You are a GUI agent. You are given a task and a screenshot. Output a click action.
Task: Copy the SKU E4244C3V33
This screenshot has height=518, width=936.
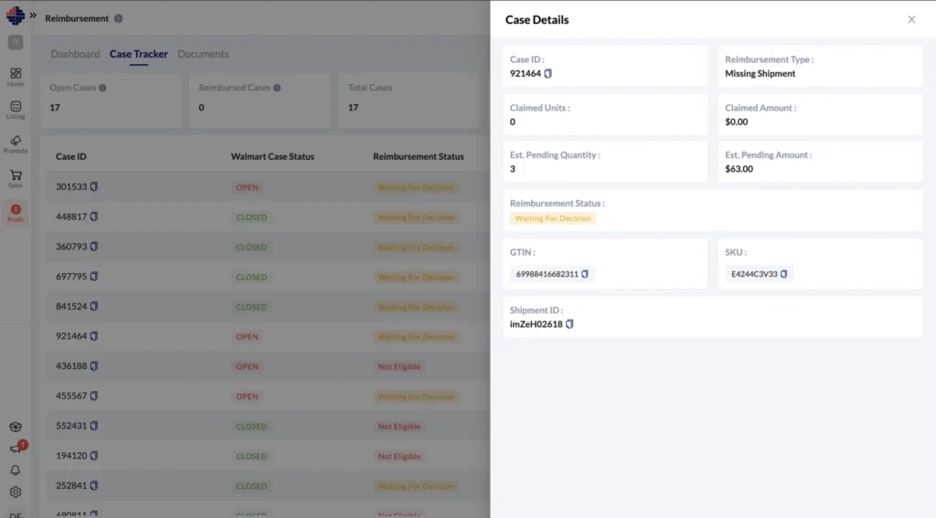point(783,274)
